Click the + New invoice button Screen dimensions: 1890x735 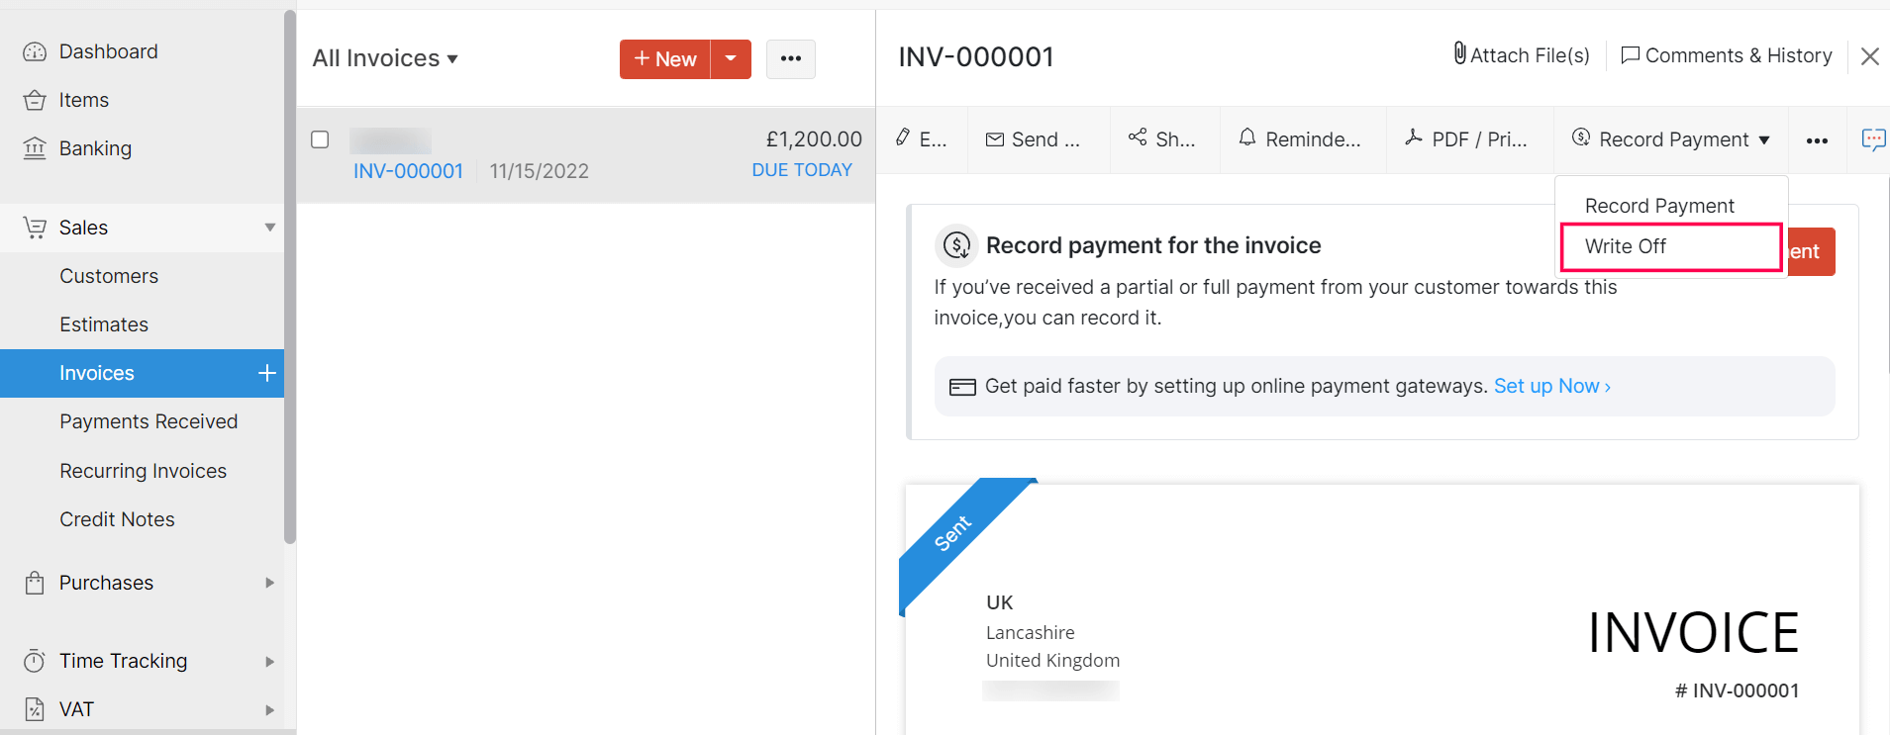pyautogui.click(x=663, y=58)
